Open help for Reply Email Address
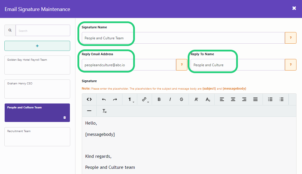This screenshot has height=174, width=302. (x=182, y=65)
